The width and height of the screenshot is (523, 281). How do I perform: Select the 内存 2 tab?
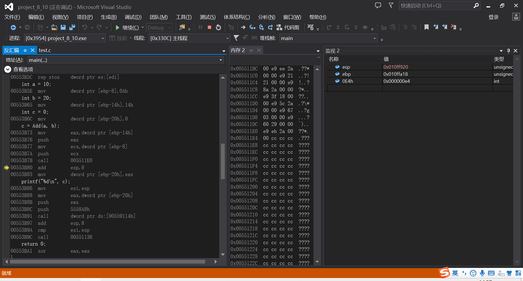238,50
